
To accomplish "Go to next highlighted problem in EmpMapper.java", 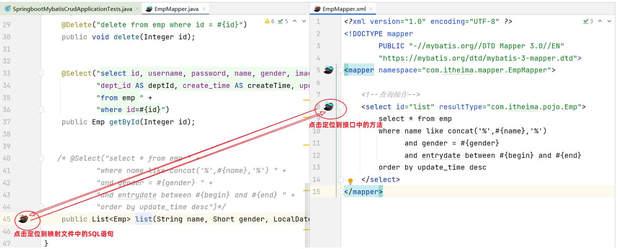I will (304, 21).
